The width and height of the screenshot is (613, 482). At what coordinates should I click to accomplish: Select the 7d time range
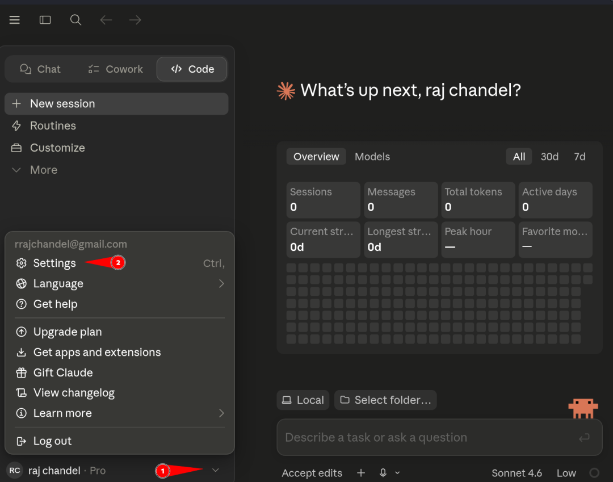point(580,157)
